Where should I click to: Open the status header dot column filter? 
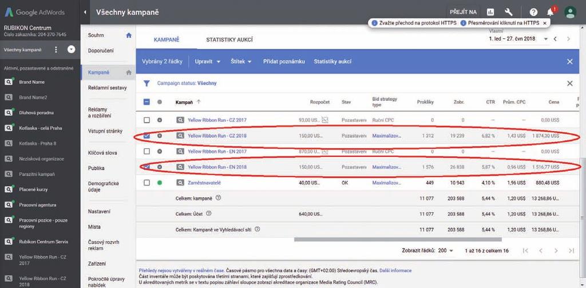(x=160, y=102)
